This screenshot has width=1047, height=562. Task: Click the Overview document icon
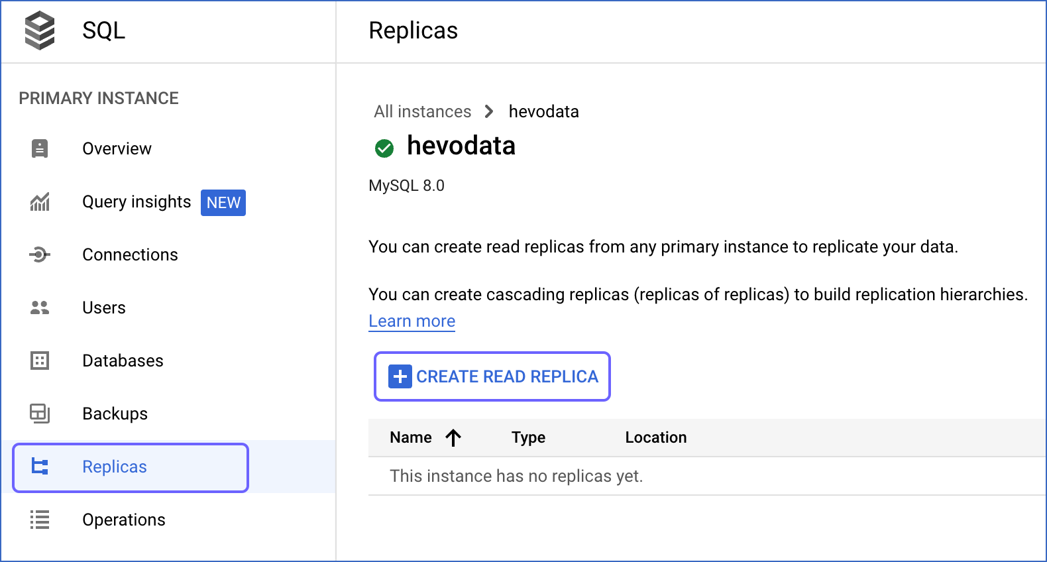(40, 148)
